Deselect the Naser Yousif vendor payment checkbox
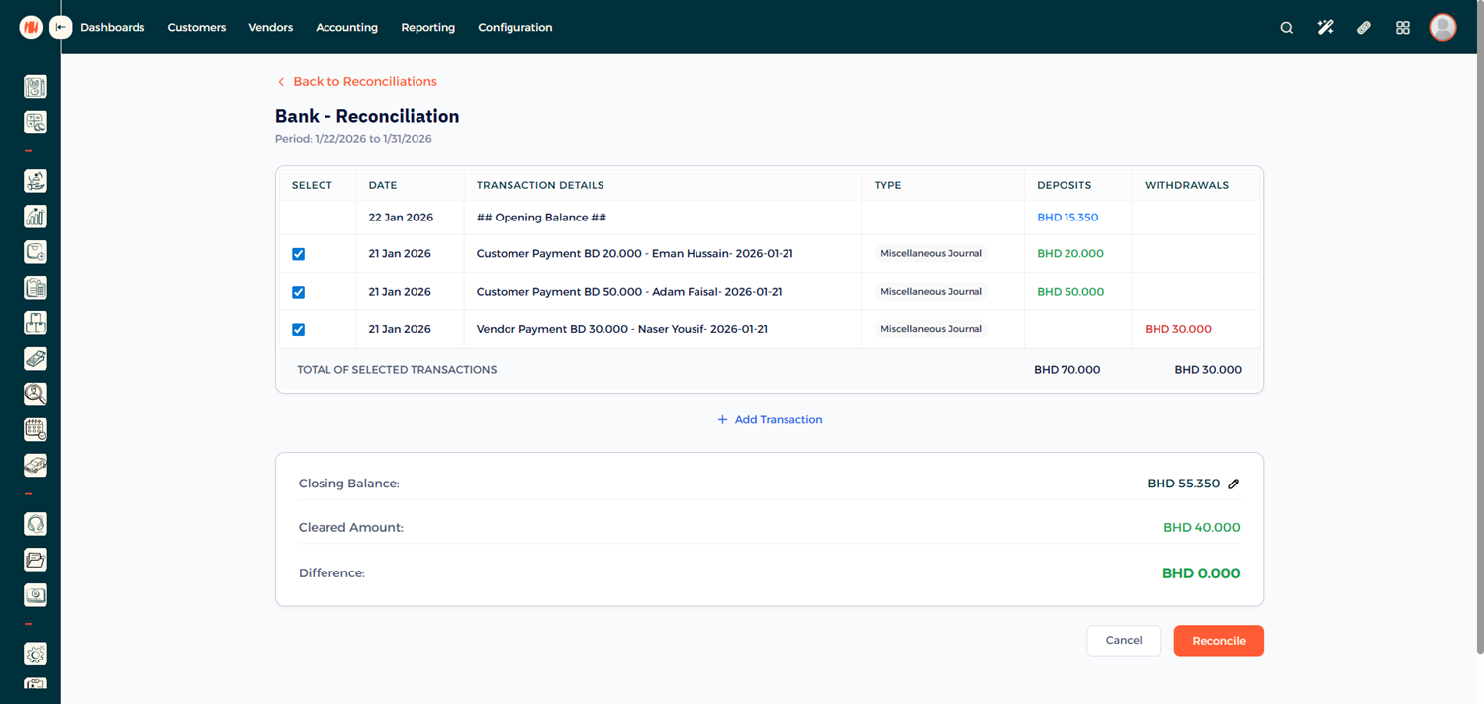The image size is (1484, 704). pos(298,329)
